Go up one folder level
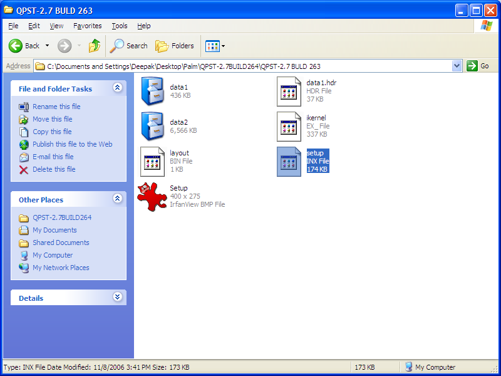 [x=95, y=46]
